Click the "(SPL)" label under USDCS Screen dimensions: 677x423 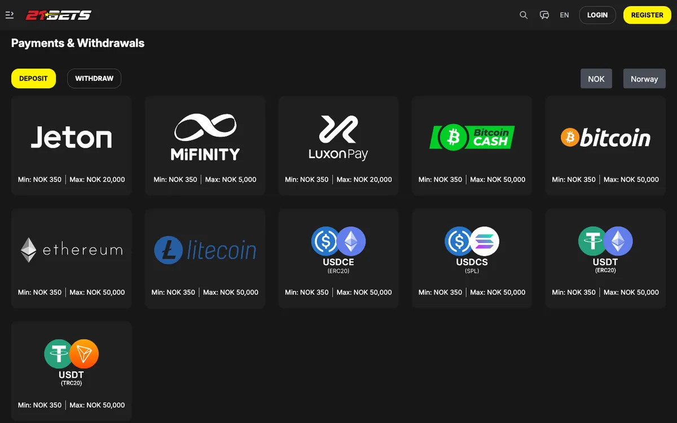[472, 271]
